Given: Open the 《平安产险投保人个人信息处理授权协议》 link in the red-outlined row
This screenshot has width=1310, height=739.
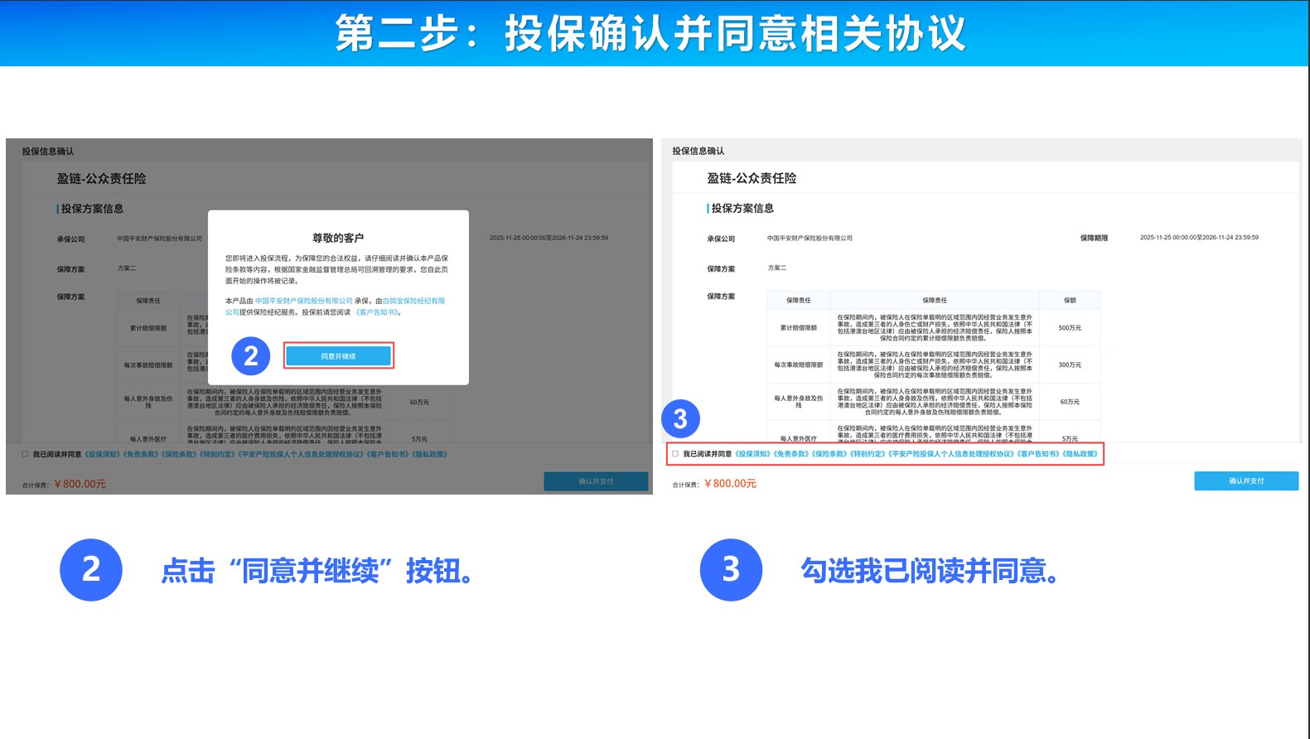Looking at the screenshot, I should click(x=951, y=454).
